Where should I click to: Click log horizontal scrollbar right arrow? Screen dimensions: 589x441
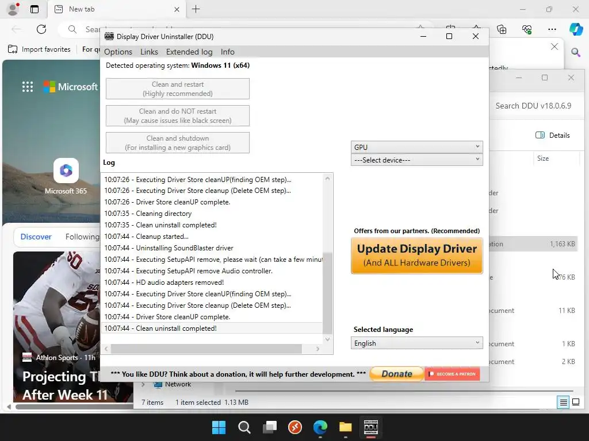318,349
